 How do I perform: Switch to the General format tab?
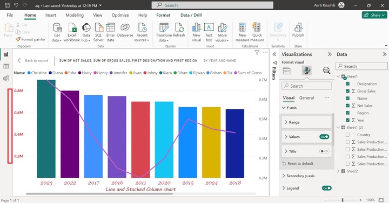(x=306, y=98)
